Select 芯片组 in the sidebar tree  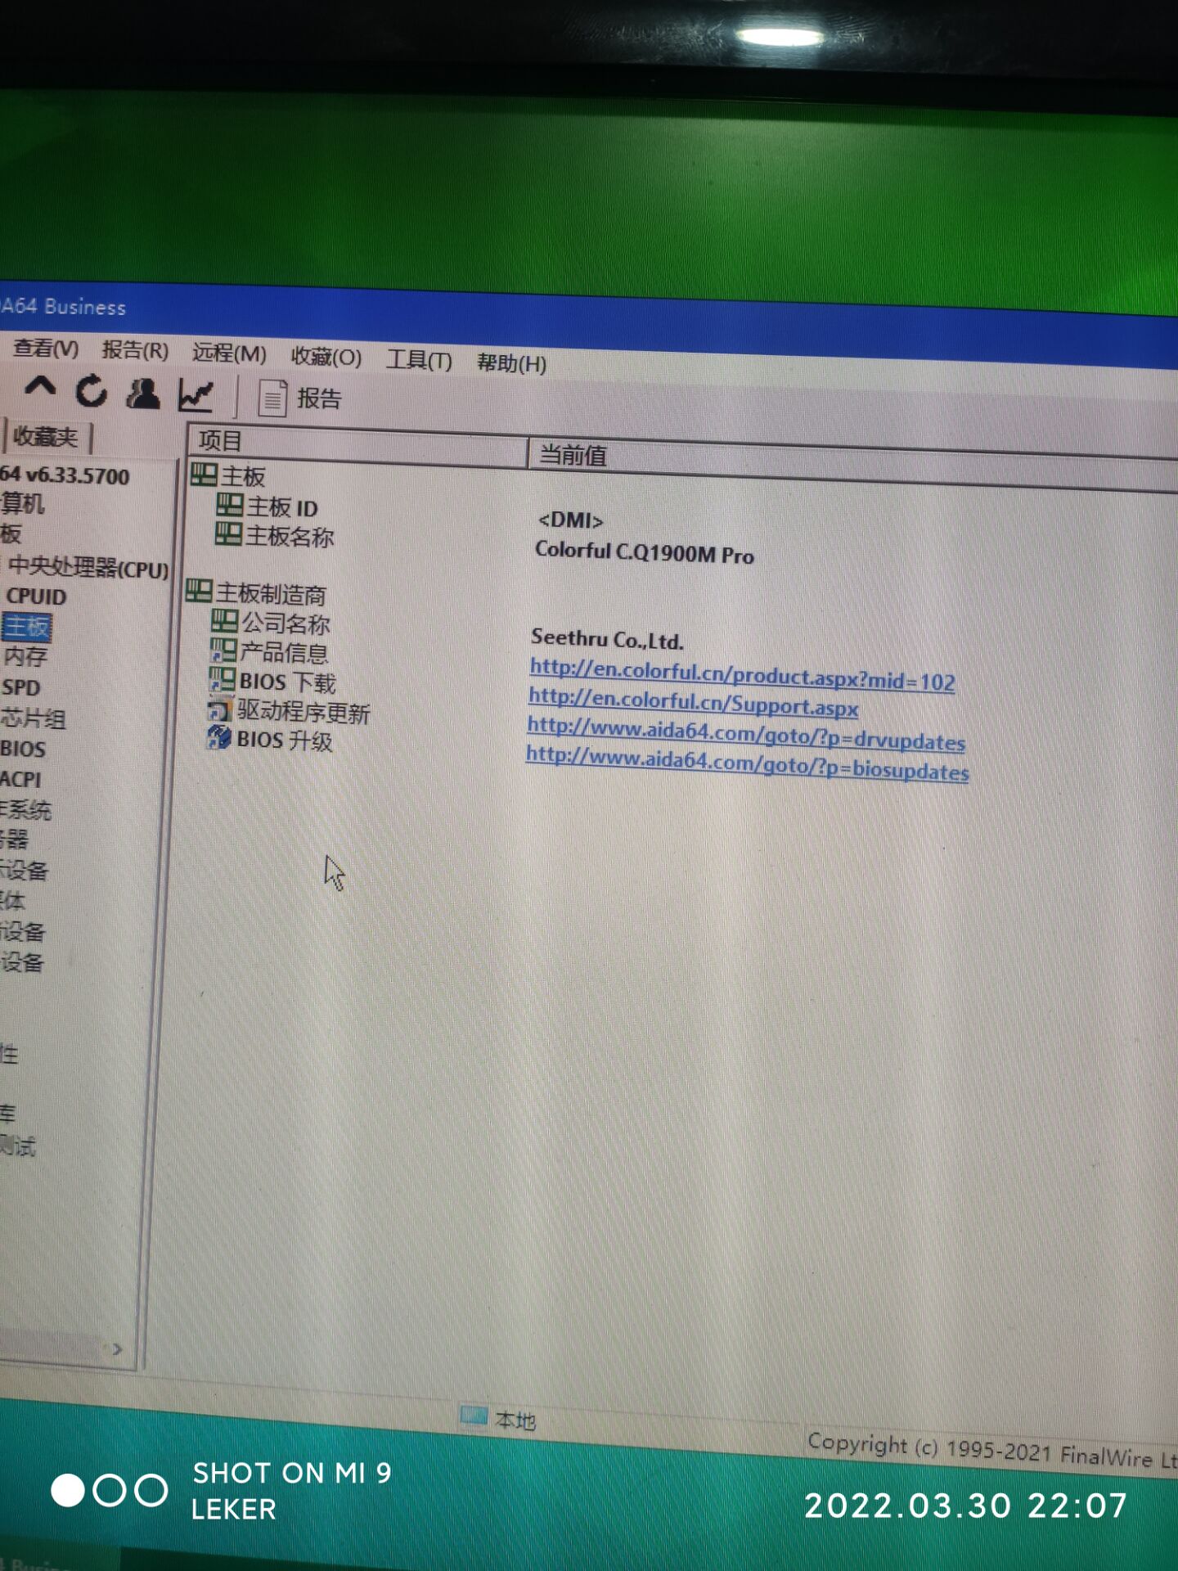coord(33,718)
